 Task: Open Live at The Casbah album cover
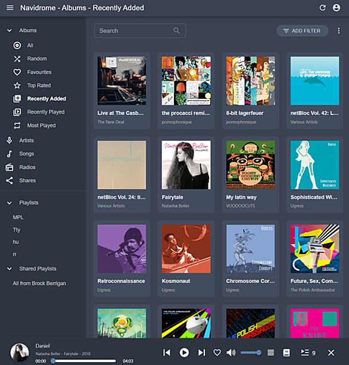(121, 81)
